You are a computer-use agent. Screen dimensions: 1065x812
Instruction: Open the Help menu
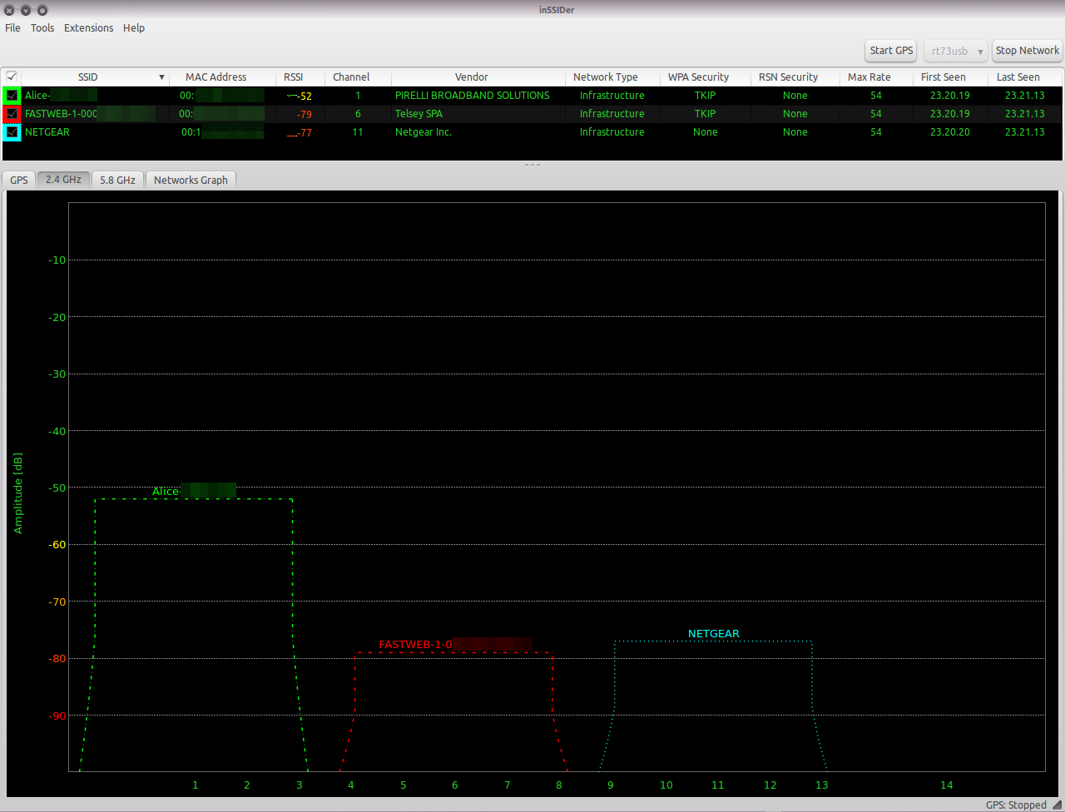(x=134, y=27)
